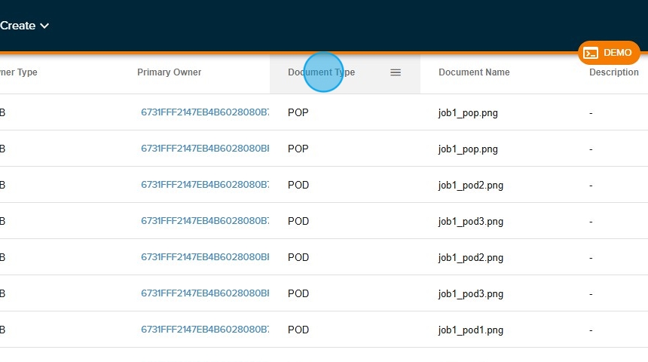The image size is (648, 362).
Task: Open Primary Owner link in second POP row
Action: click(204, 149)
